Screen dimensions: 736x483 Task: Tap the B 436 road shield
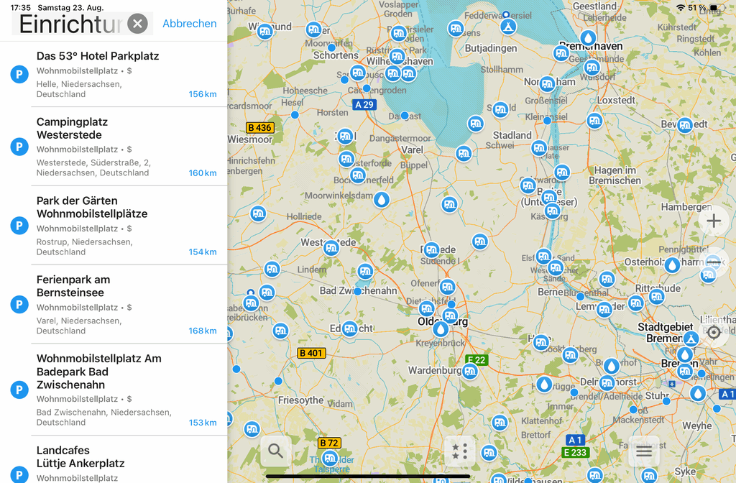point(260,128)
